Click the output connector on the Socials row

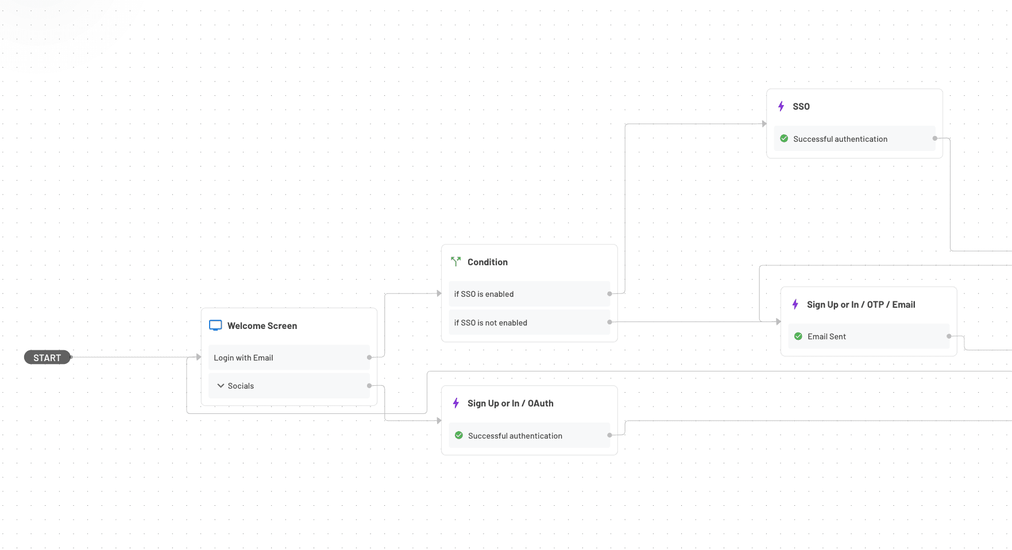point(369,385)
